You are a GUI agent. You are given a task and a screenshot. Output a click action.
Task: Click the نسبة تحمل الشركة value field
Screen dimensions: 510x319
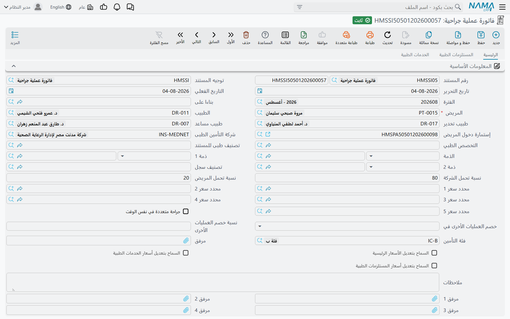[347, 178]
